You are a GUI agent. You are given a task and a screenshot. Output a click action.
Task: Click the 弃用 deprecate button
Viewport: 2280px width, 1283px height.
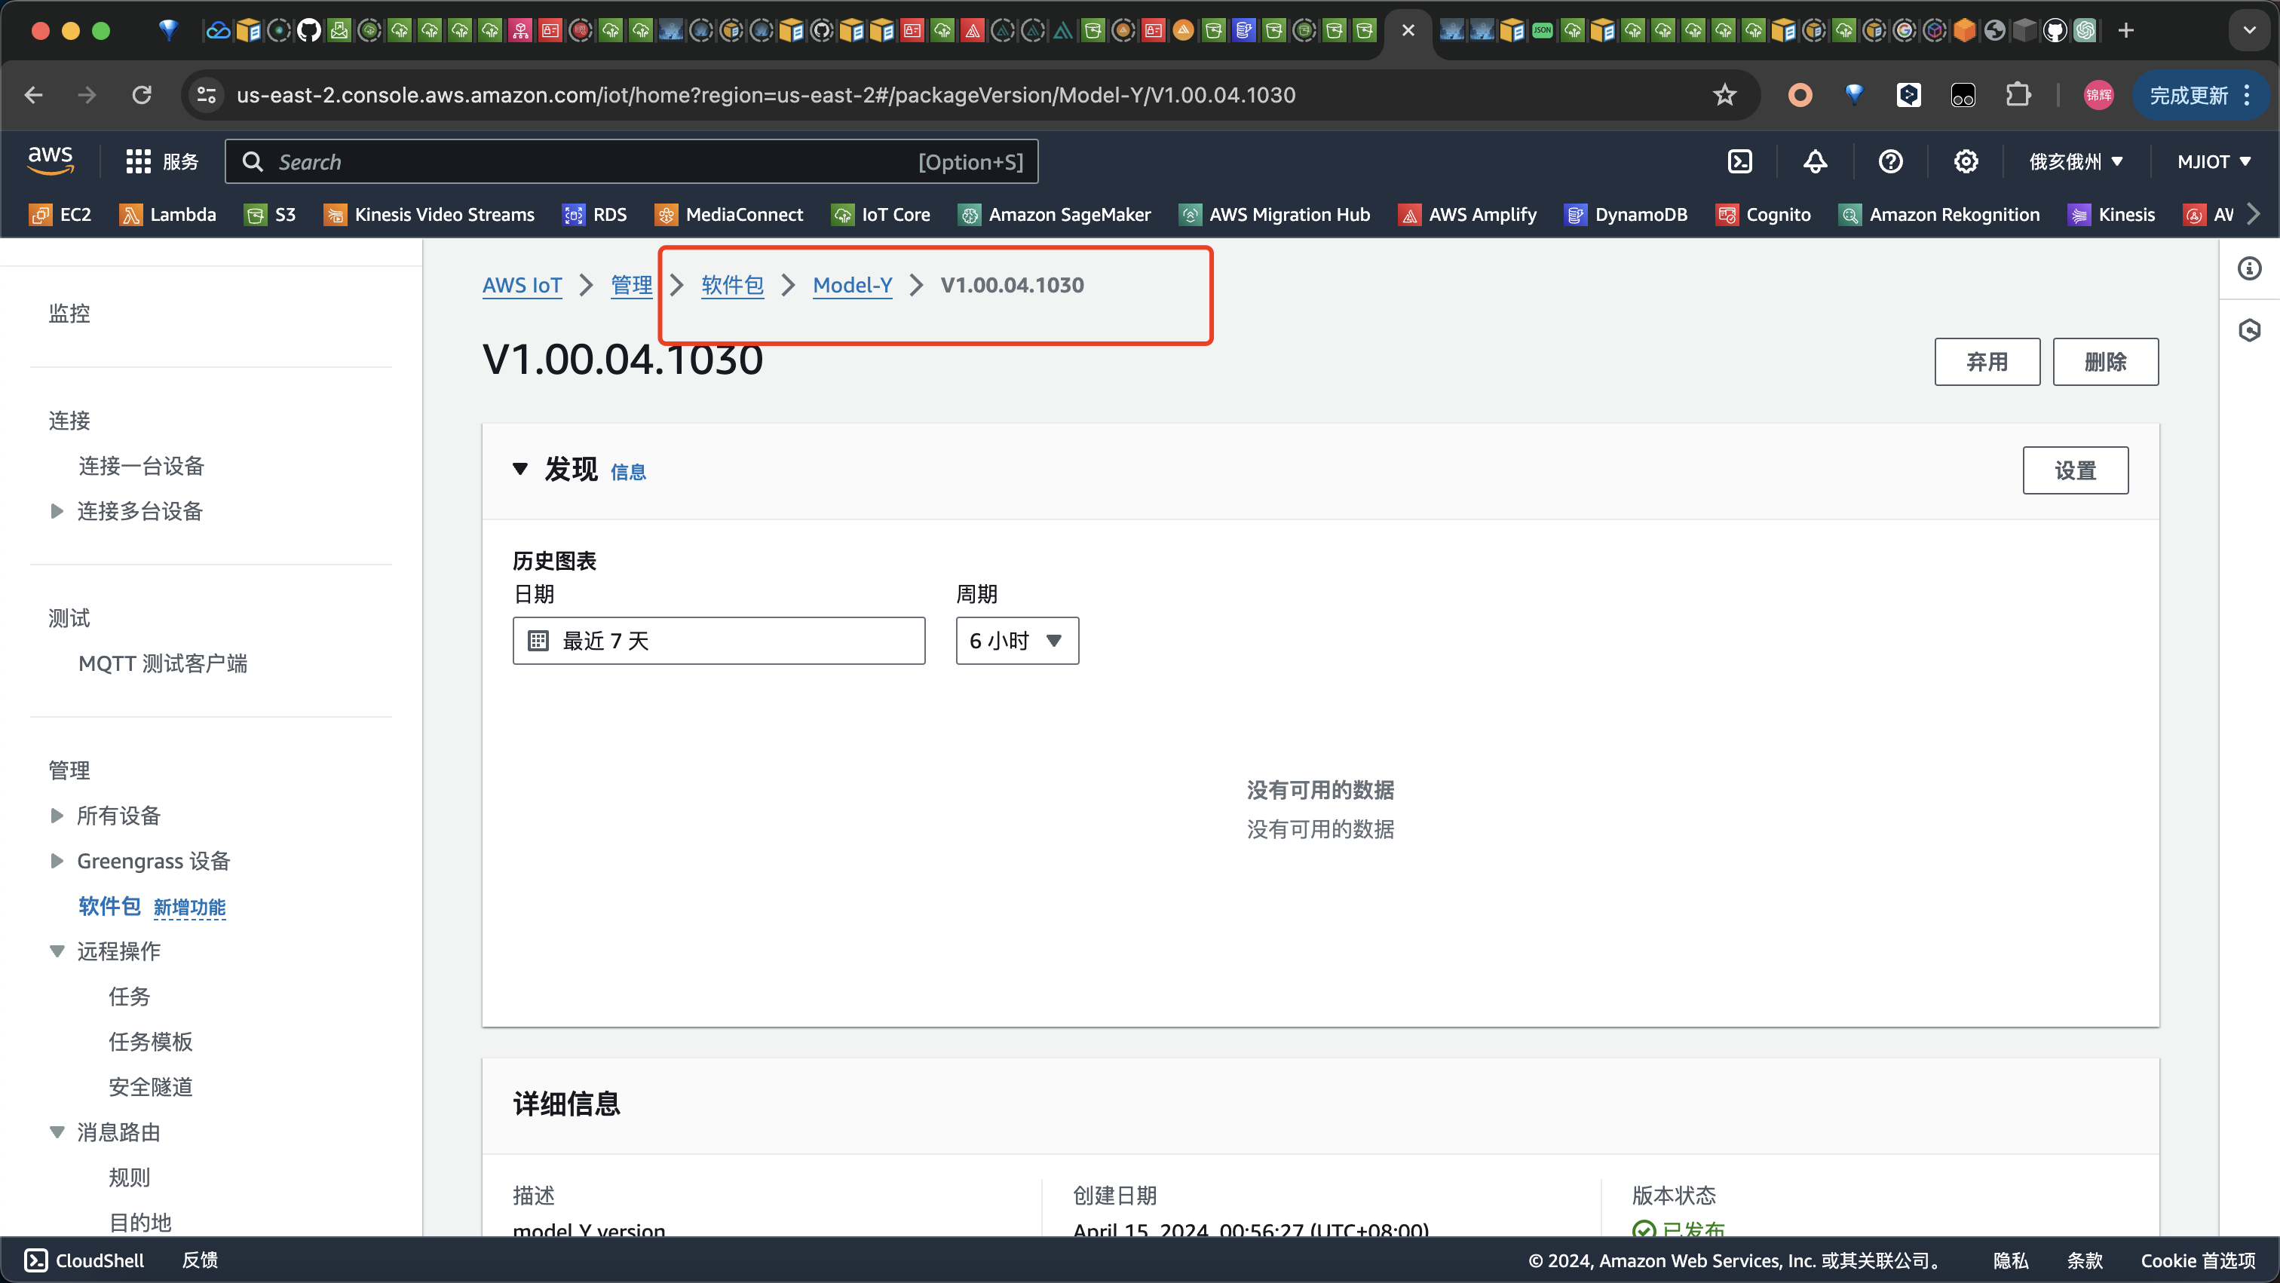(1987, 361)
